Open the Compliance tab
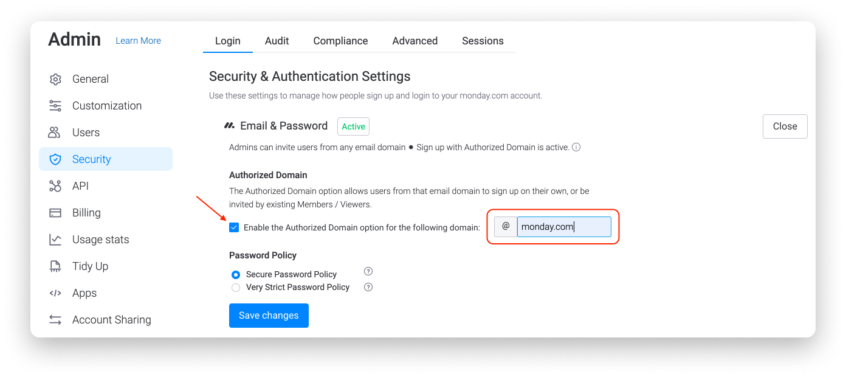The width and height of the screenshot is (846, 377). [x=340, y=41]
